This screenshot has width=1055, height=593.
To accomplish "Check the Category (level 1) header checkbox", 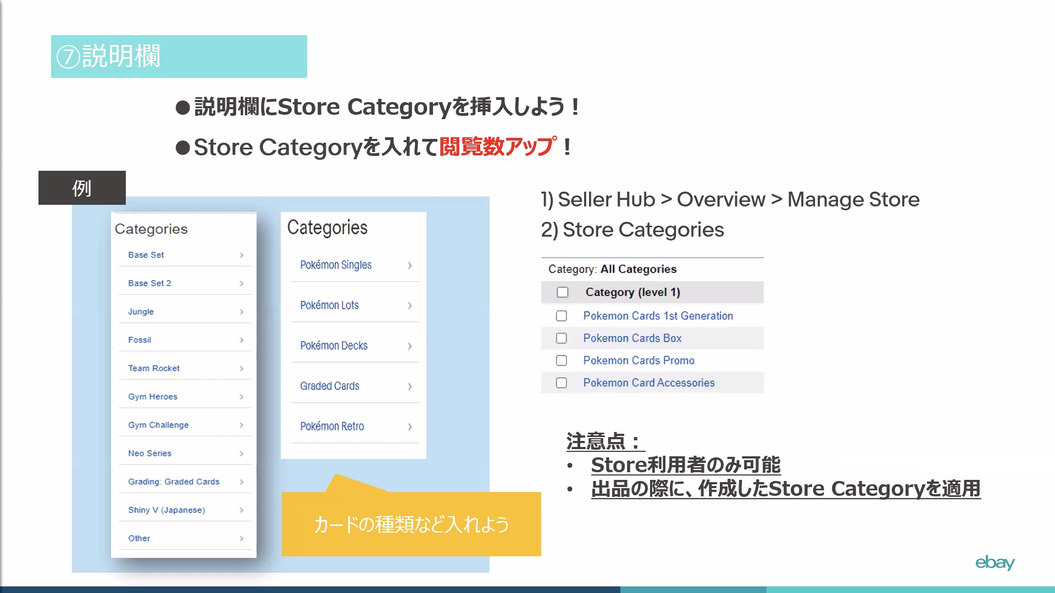I will 562,292.
